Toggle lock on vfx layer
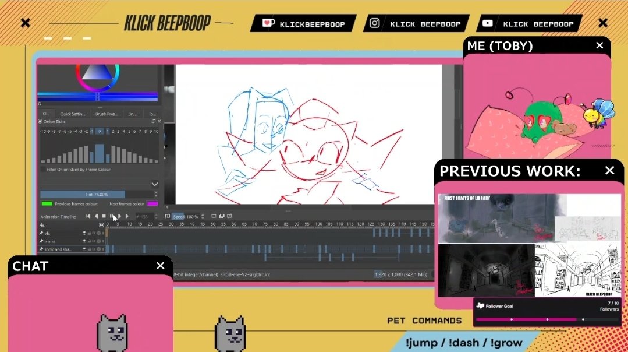The image size is (628, 352). point(89,233)
